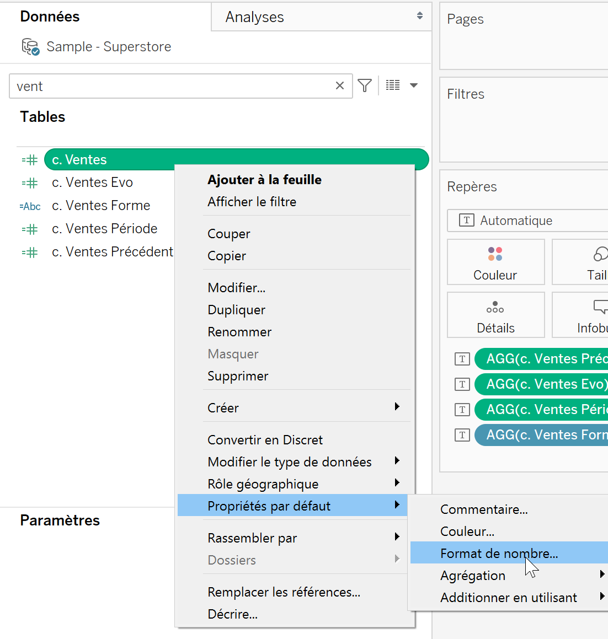Image resolution: width=608 pixels, height=639 pixels.
Task: Click the number icon beside c. Ventes Evo
Action: tap(30, 183)
